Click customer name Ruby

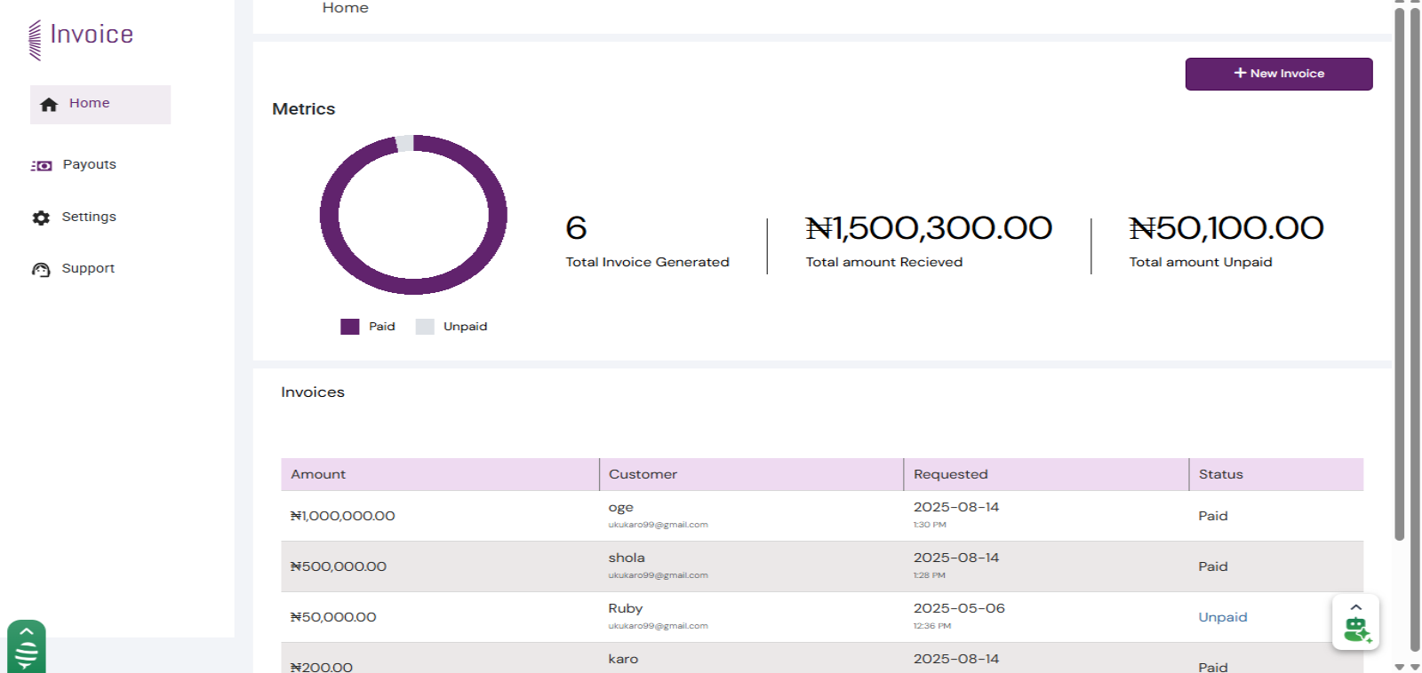[x=626, y=608]
